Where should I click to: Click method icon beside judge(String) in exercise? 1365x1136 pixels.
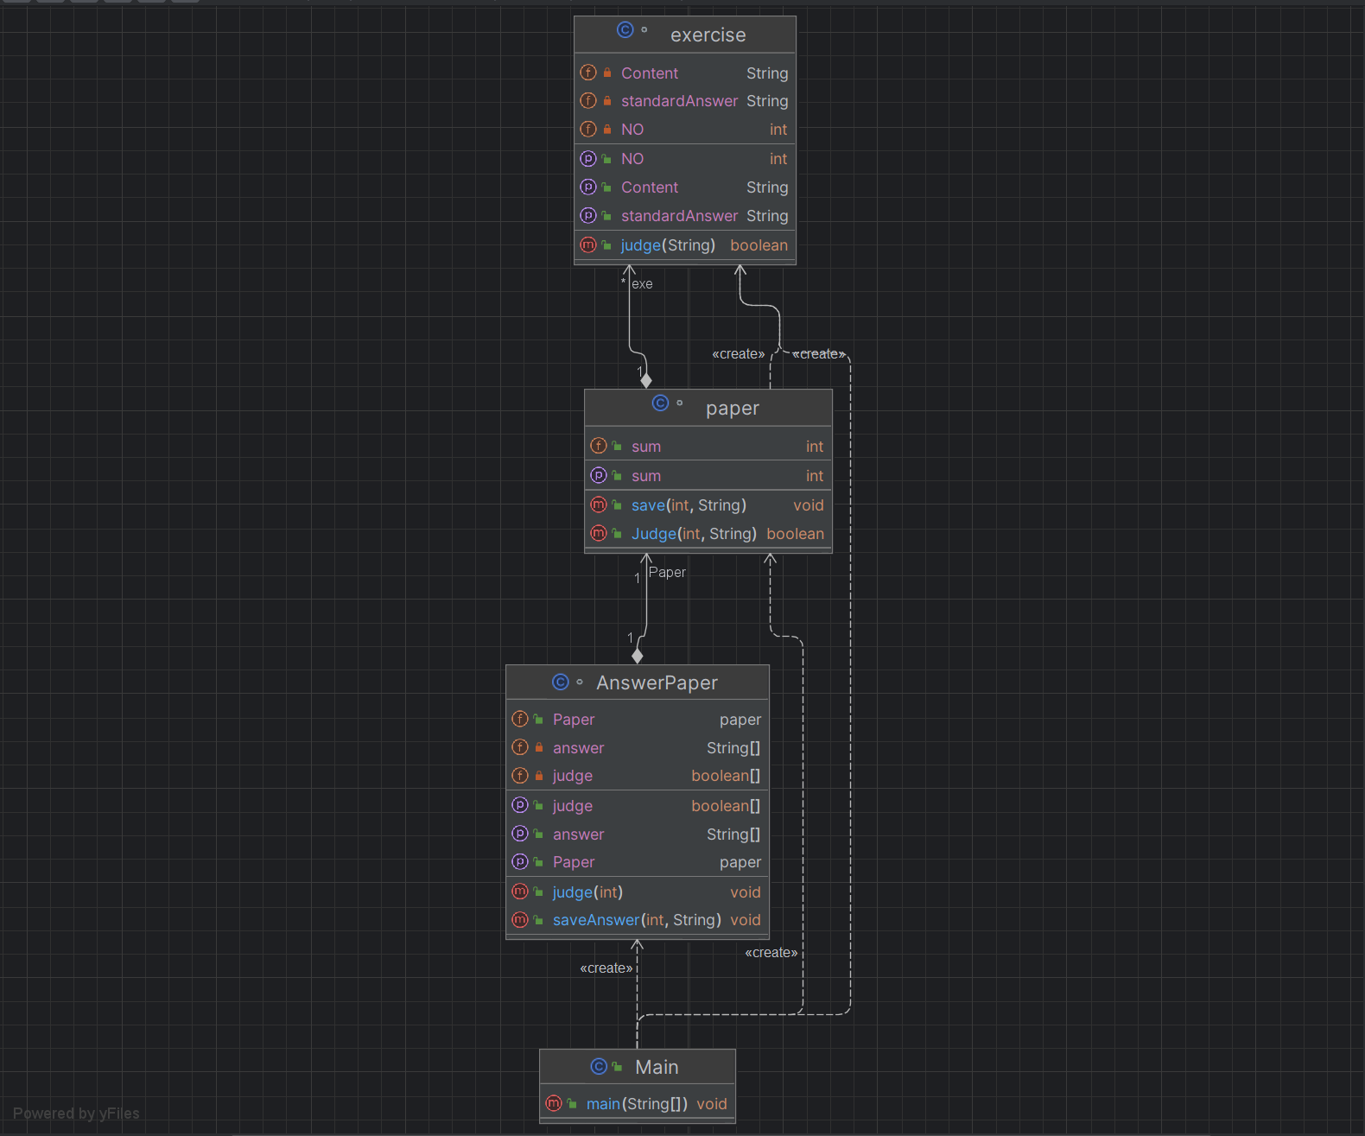click(588, 245)
